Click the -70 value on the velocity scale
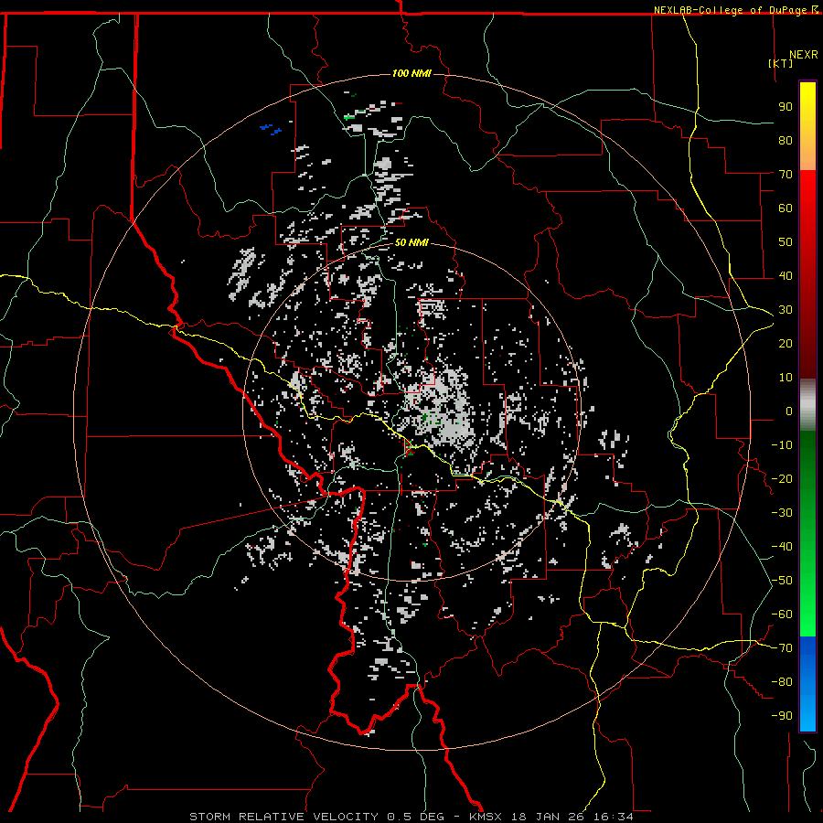 [782, 648]
